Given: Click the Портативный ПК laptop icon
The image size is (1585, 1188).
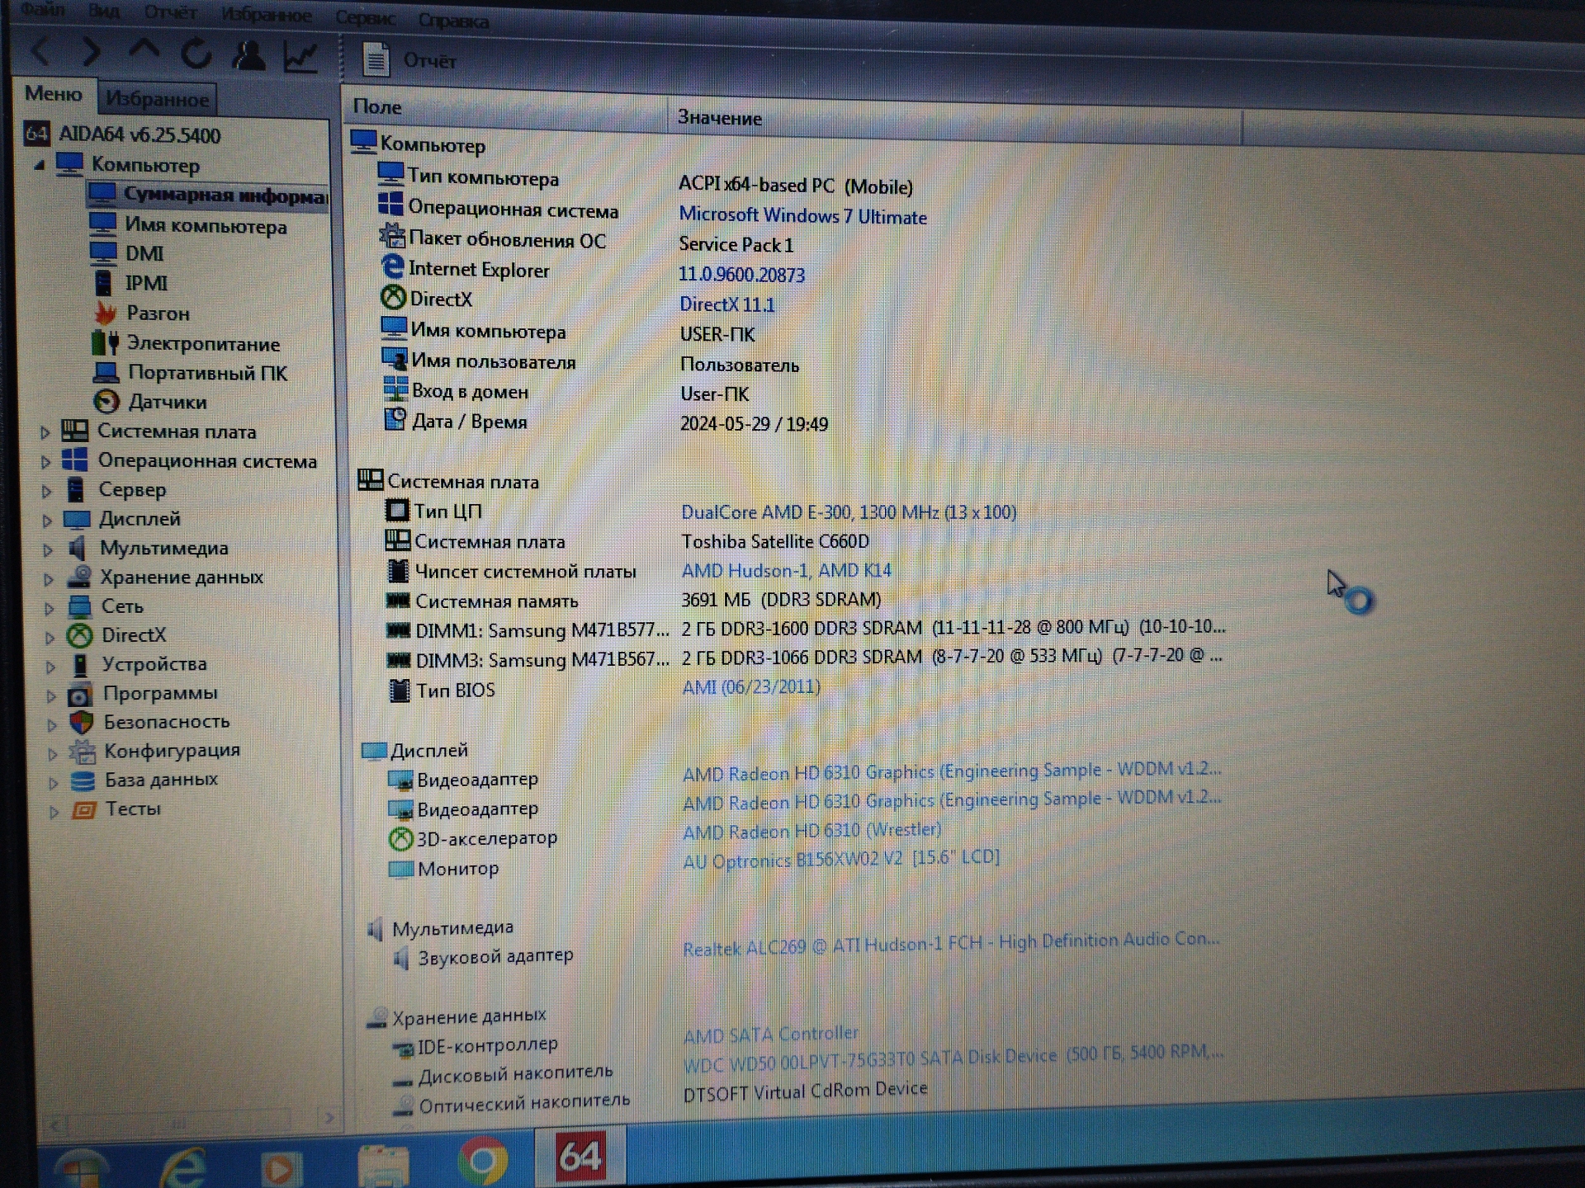Looking at the screenshot, I should (x=106, y=373).
